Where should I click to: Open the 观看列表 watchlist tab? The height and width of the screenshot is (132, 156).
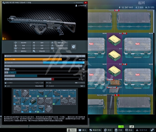[142, 130]
